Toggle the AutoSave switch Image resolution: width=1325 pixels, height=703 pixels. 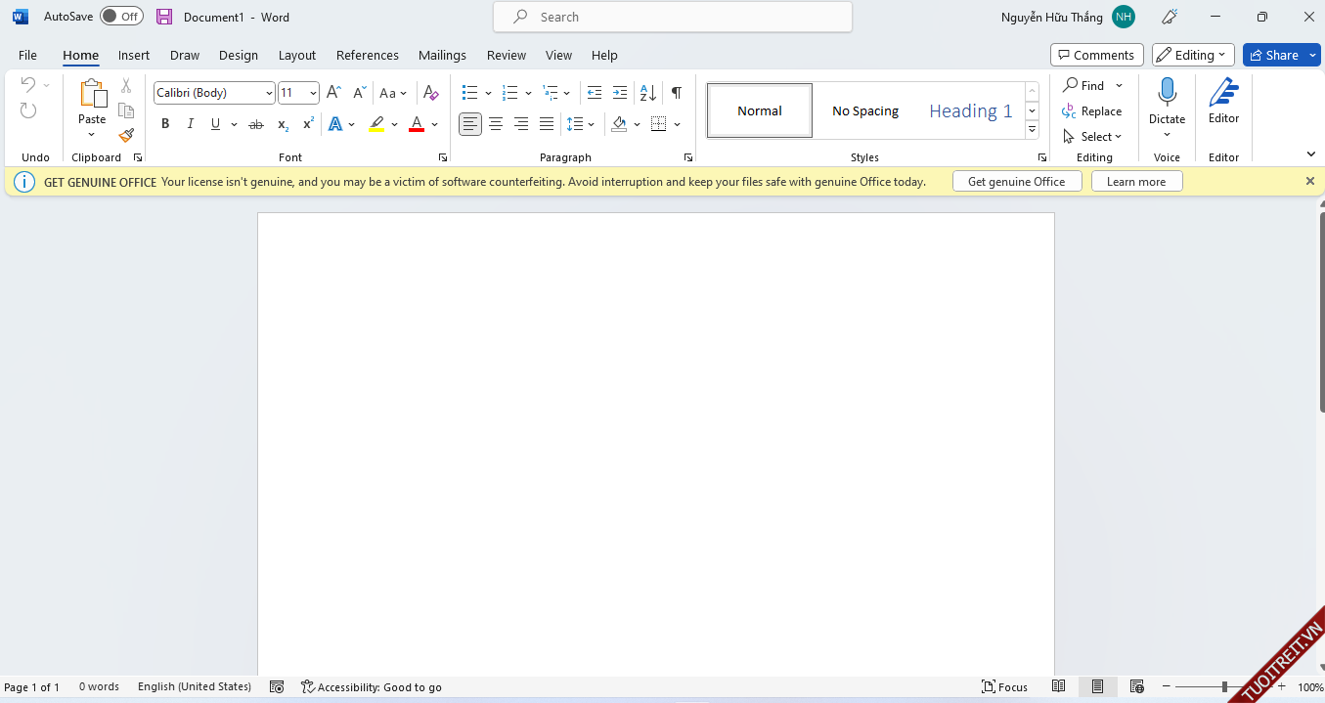121,17
